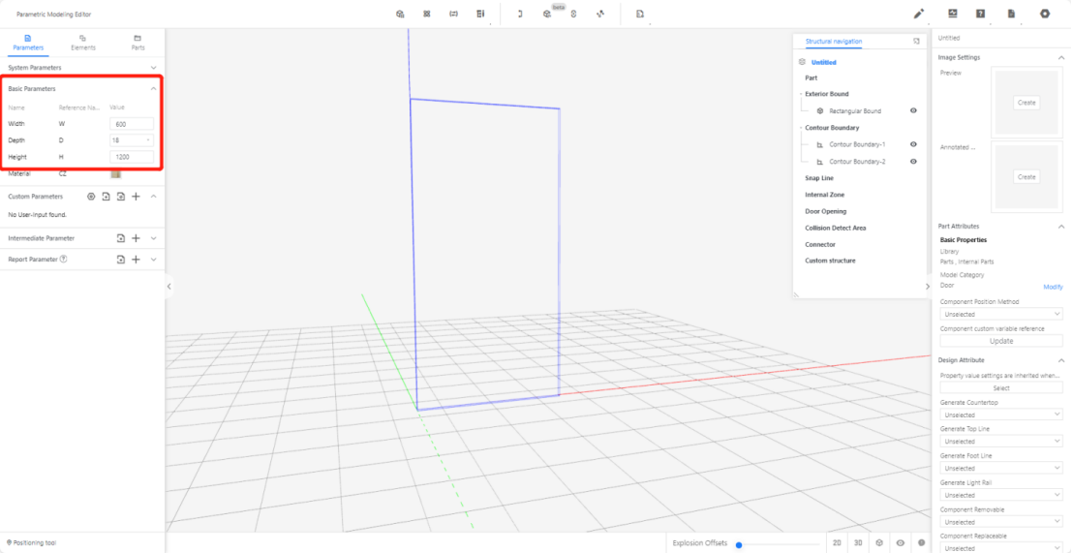Click the help question mark icon in top bar

coord(981,14)
